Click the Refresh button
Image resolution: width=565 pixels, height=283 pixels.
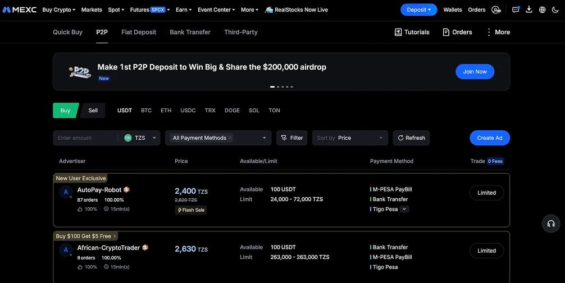point(411,138)
